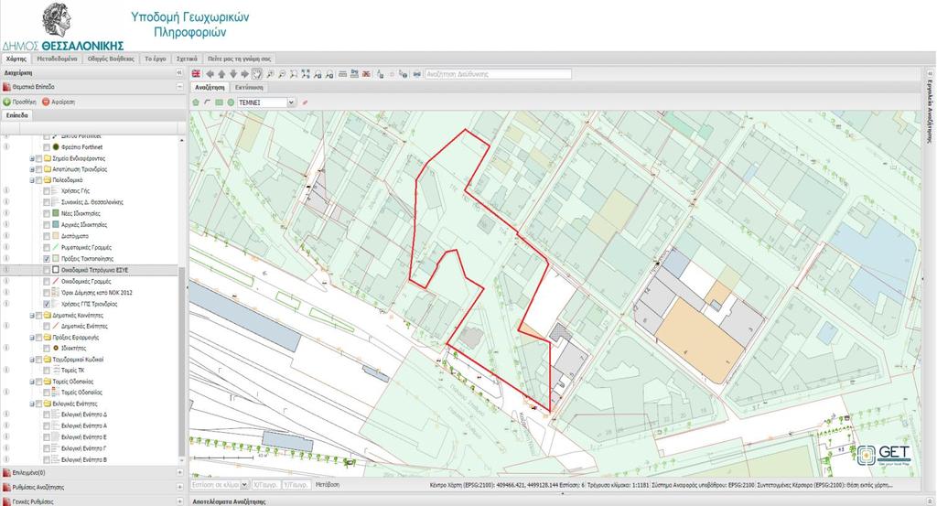
Task: Expand the Ρυθμίσεις Αναζήτησης panel
Action: tap(180, 487)
